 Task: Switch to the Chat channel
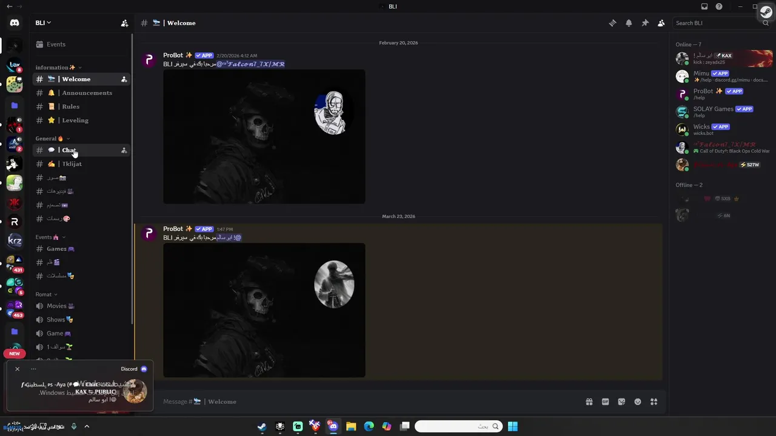tap(82, 150)
